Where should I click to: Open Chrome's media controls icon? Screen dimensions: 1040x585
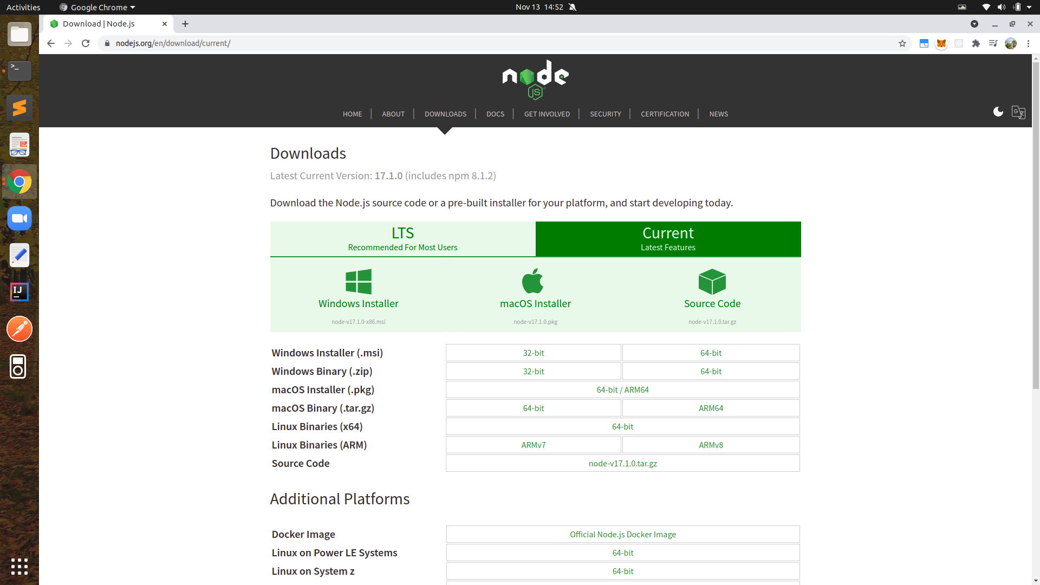[x=993, y=43]
